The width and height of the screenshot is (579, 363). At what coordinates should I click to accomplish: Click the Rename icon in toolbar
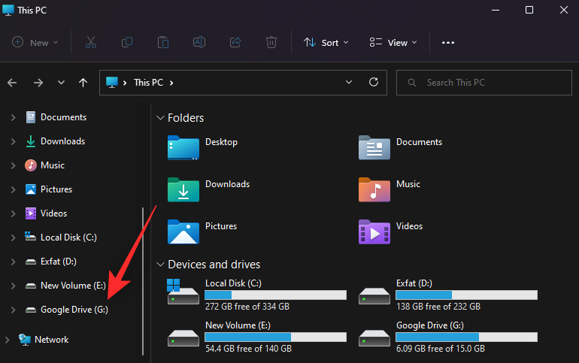pos(199,42)
